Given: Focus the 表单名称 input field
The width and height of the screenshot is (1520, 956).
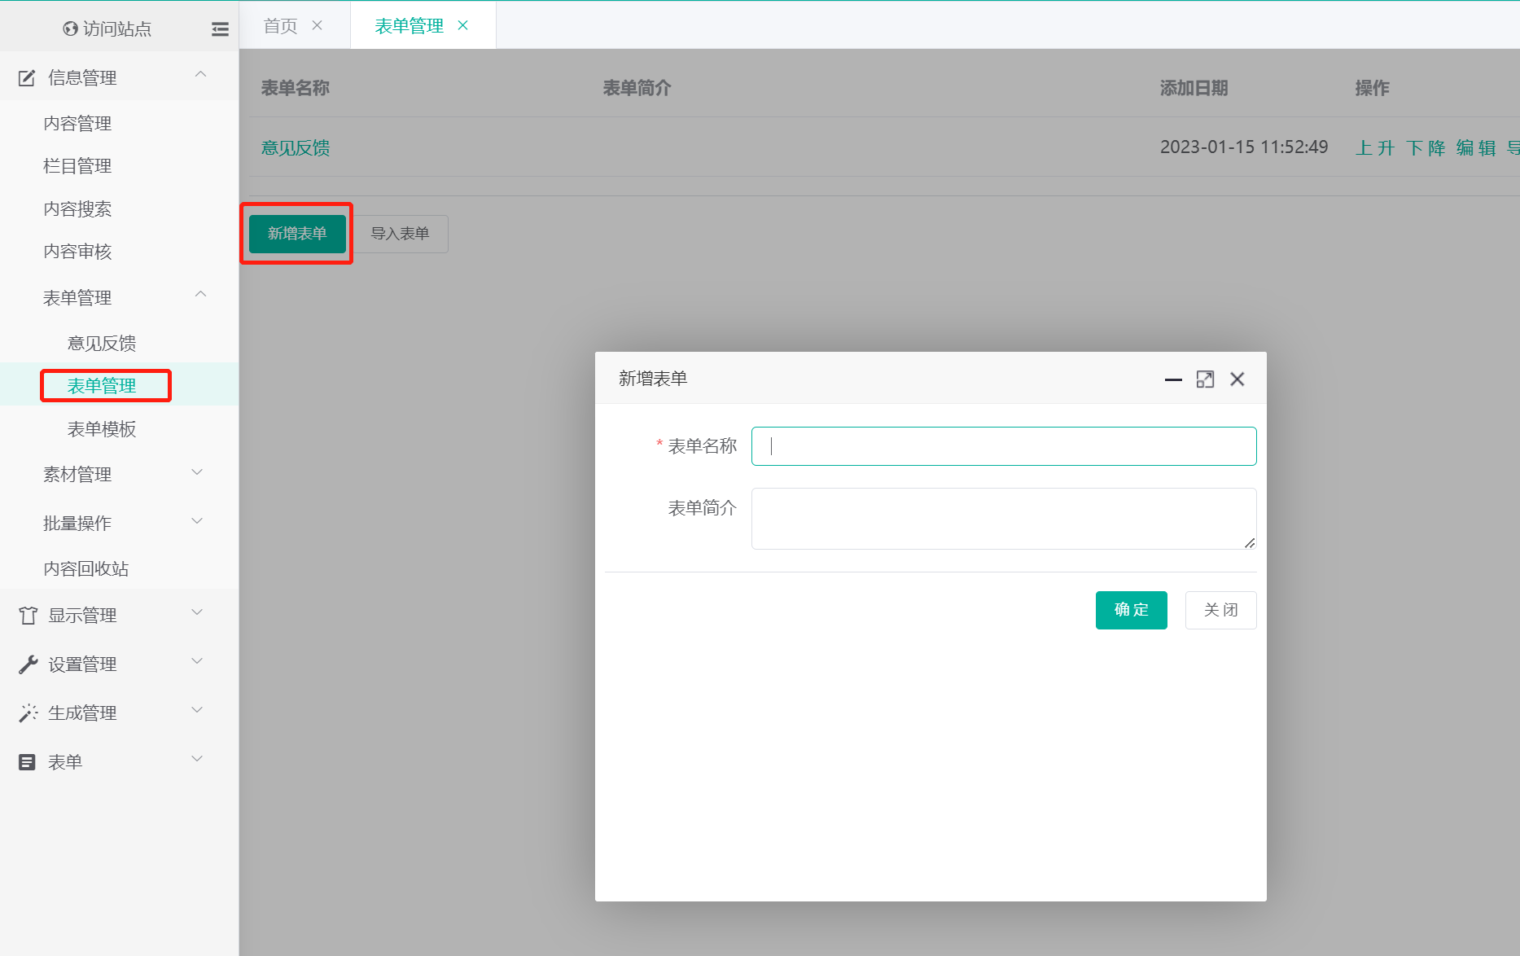Looking at the screenshot, I should (1003, 446).
